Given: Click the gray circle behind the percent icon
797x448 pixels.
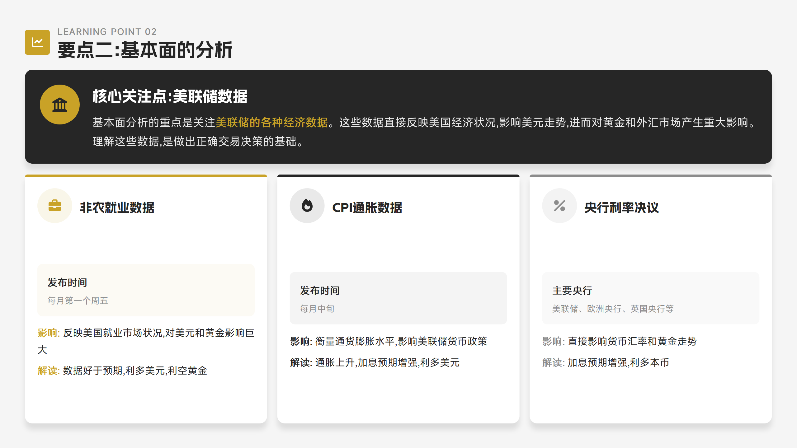Looking at the screenshot, I should 559,206.
